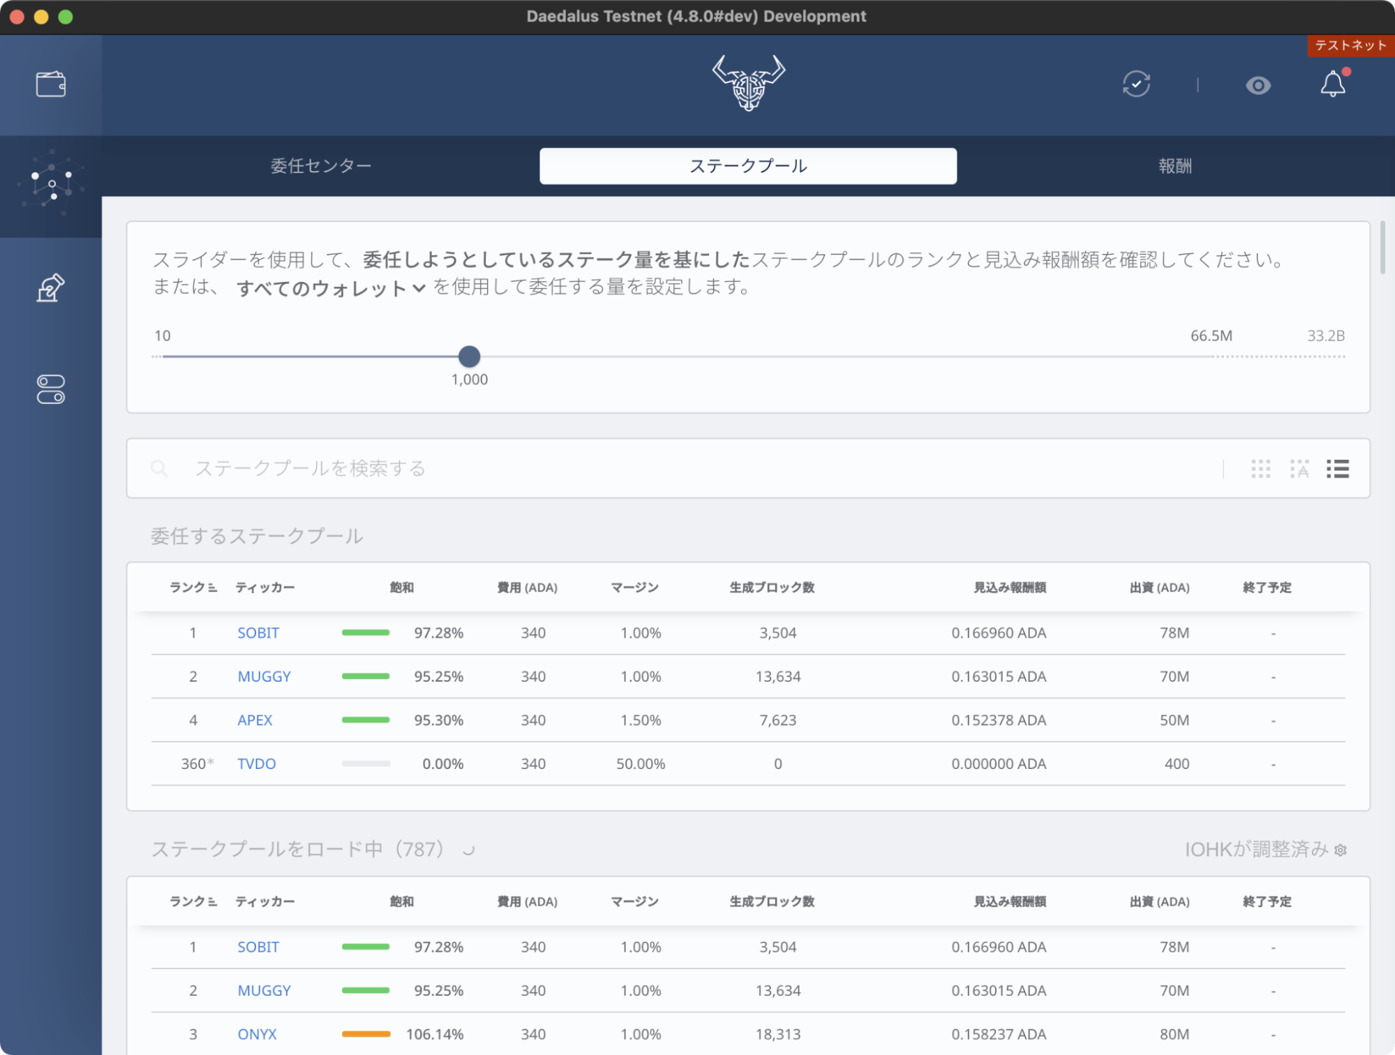The height and width of the screenshot is (1055, 1395).
Task: Click the IOHKが調整済み label
Action: (1256, 849)
